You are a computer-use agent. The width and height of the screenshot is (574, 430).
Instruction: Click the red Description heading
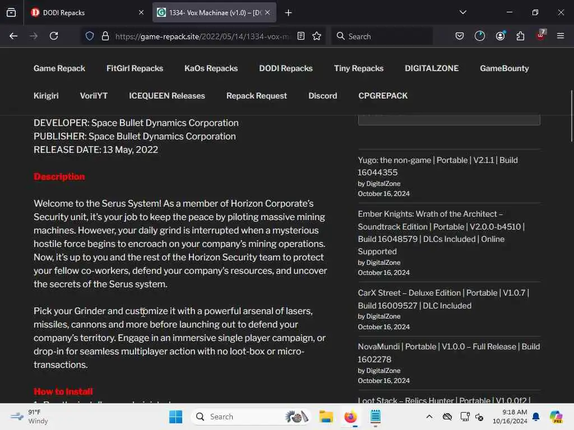tap(59, 176)
